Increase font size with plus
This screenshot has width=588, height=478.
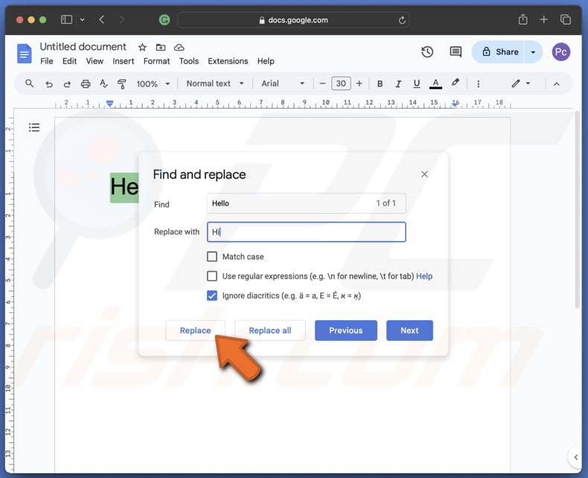pos(359,83)
